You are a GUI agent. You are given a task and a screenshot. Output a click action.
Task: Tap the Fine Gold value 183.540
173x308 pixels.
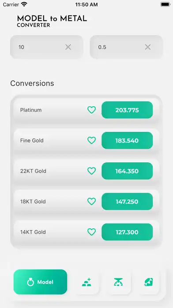pos(127,140)
